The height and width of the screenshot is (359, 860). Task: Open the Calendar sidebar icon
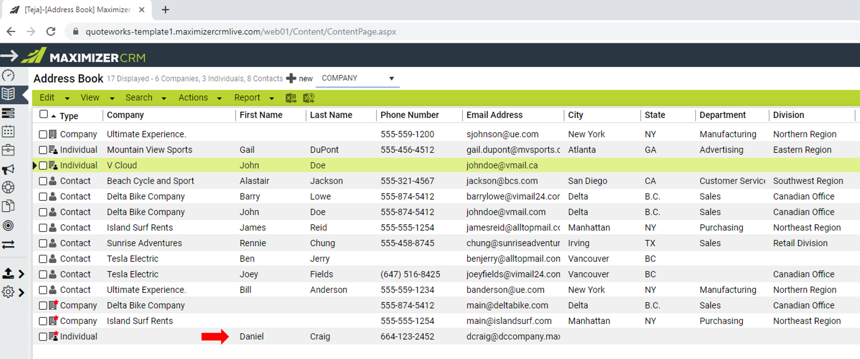click(x=8, y=132)
